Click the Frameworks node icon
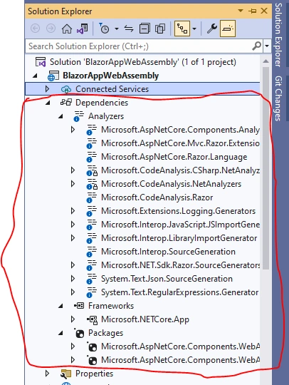 click(79, 306)
